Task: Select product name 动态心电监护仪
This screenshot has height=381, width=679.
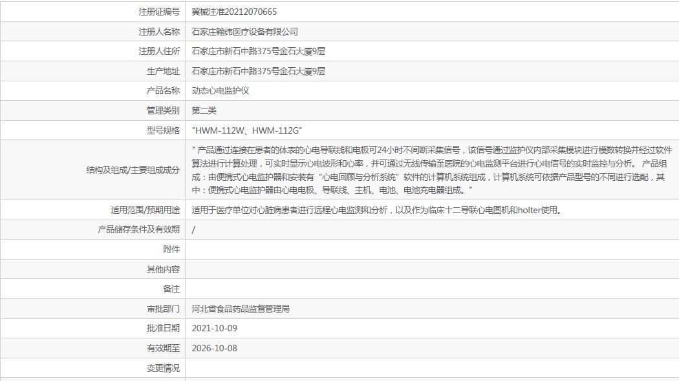Action: click(221, 91)
